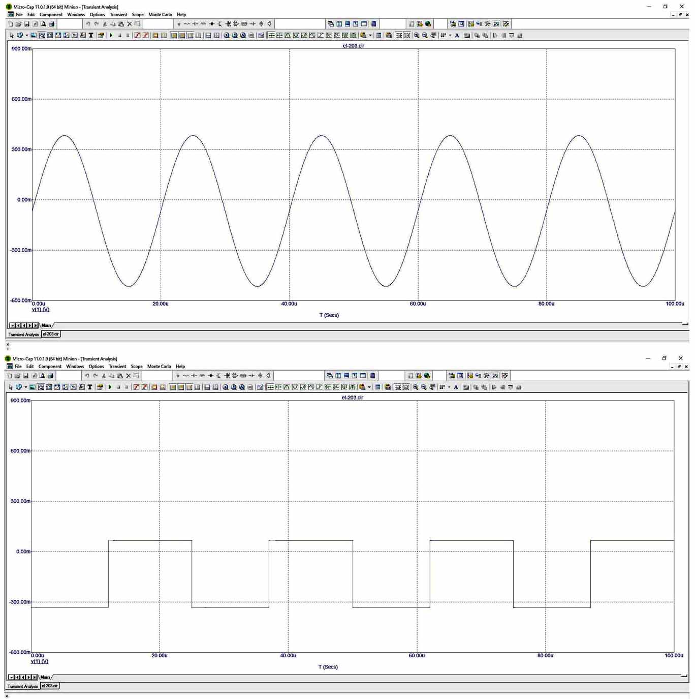Select the Ground component icon in upper window
Screen dimensions: 695x699
pyautogui.click(x=179, y=24)
